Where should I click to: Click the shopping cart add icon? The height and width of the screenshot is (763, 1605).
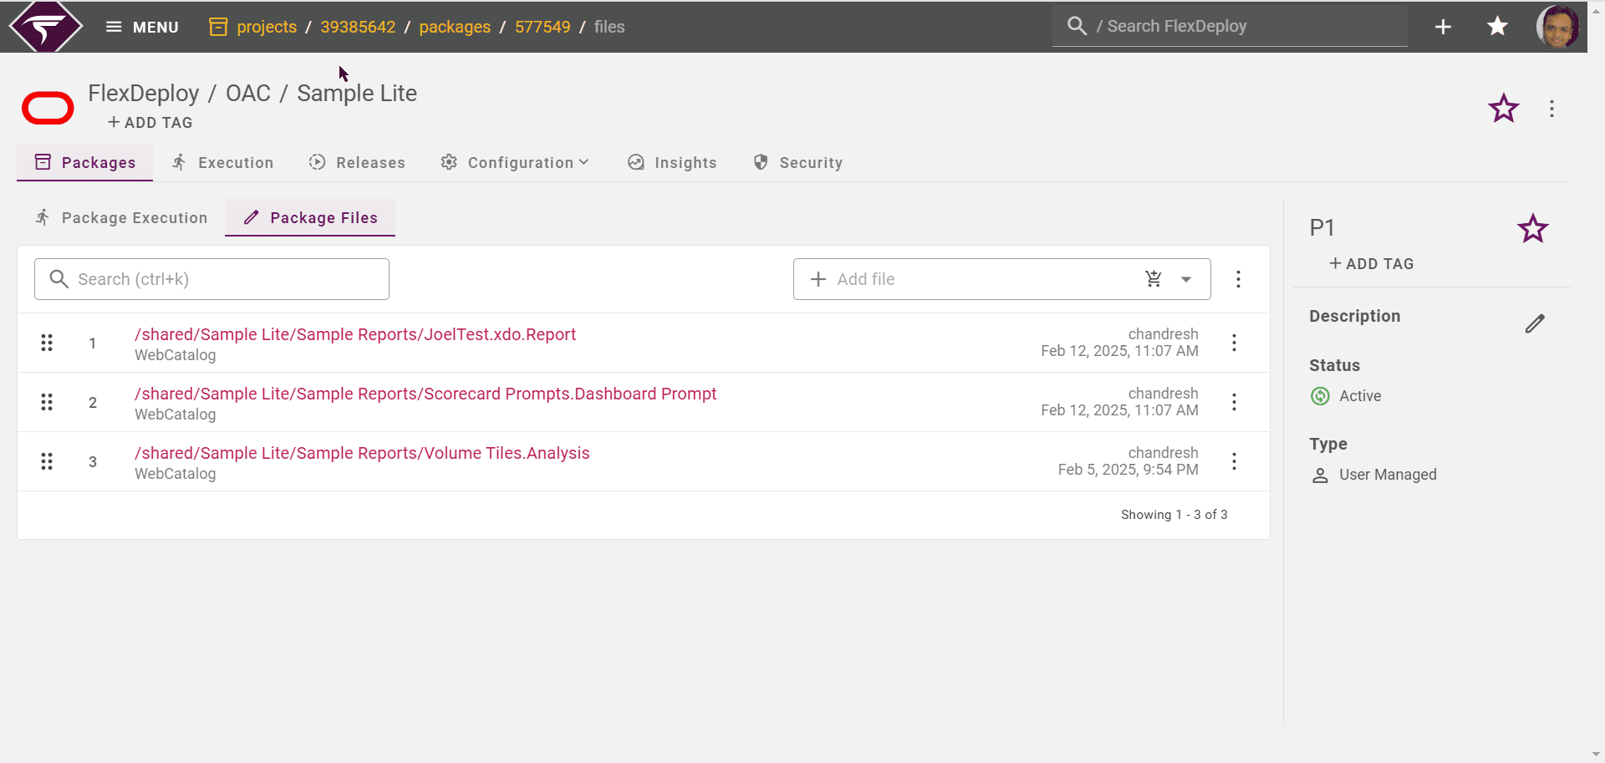pos(1154,279)
